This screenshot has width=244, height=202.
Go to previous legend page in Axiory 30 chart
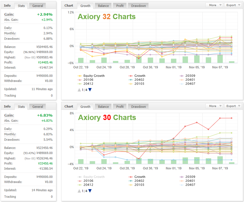click(x=79, y=191)
